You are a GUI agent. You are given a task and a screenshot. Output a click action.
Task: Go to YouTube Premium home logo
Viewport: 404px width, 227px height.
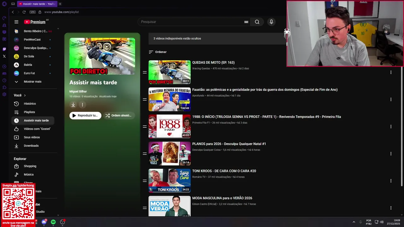tap(35, 22)
